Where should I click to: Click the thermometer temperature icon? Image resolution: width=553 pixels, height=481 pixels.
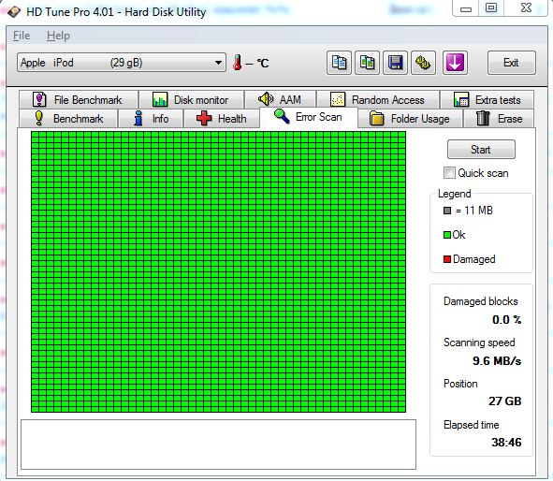point(238,63)
